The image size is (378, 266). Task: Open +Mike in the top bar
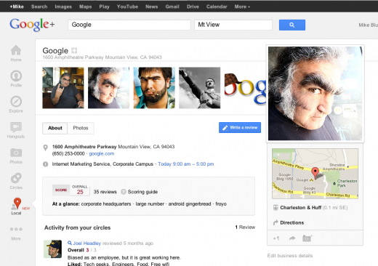click(x=17, y=7)
